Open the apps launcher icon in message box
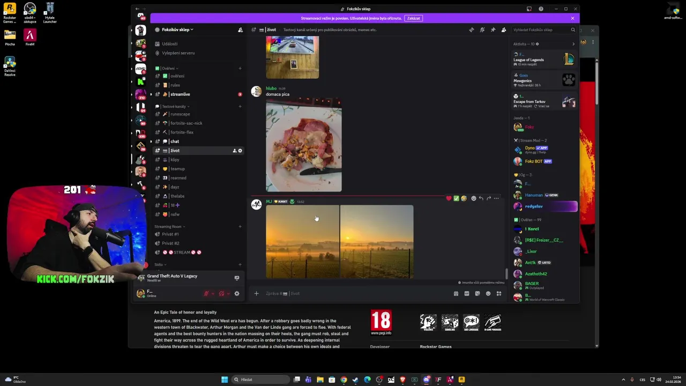 click(499, 293)
